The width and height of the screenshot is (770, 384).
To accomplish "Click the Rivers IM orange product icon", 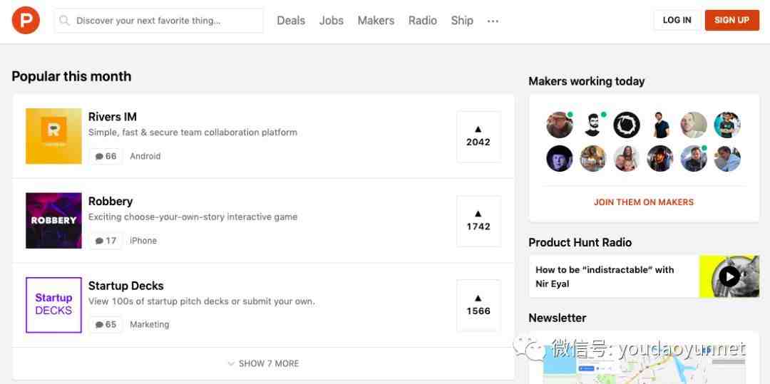I will coord(53,136).
